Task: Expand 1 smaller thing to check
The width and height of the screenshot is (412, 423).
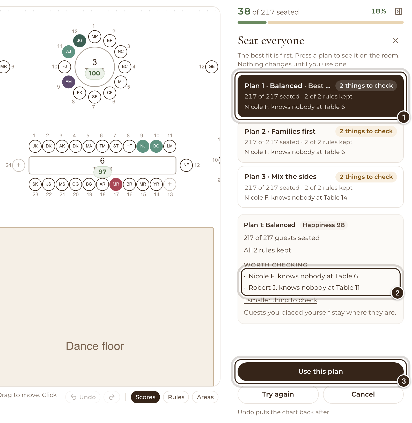Action: point(280,300)
